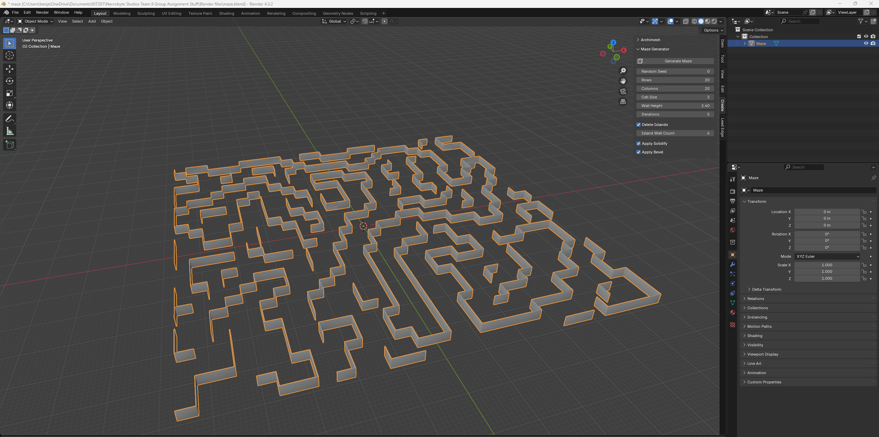Collapse the Transform panel
The width and height of the screenshot is (879, 437).
tap(756, 202)
